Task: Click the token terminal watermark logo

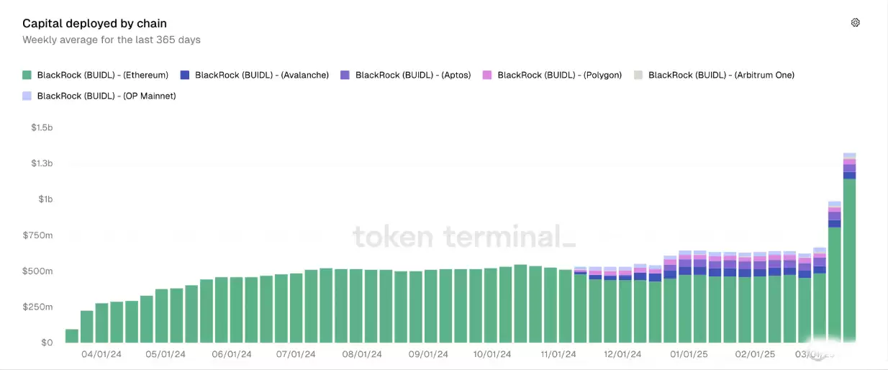Action: coord(463,236)
